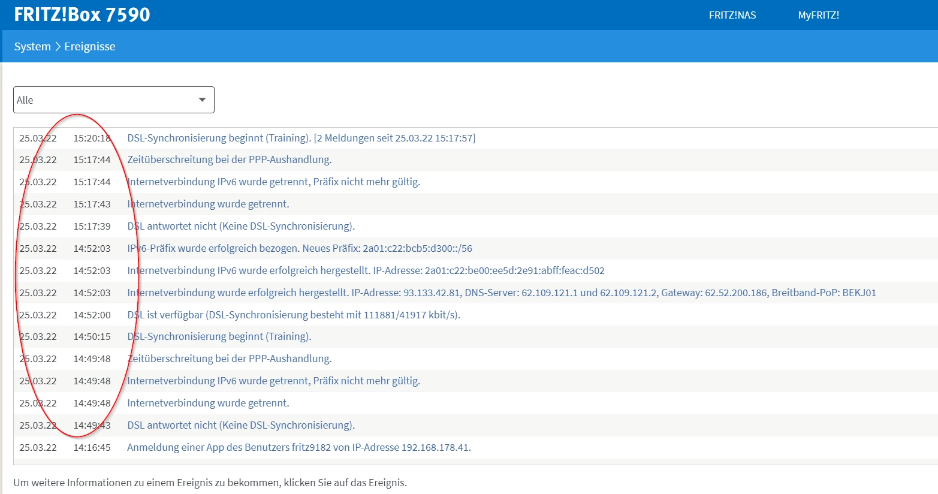Click the 15:17:43 timestamp
Screen dimensions: 938x494
tap(92, 204)
